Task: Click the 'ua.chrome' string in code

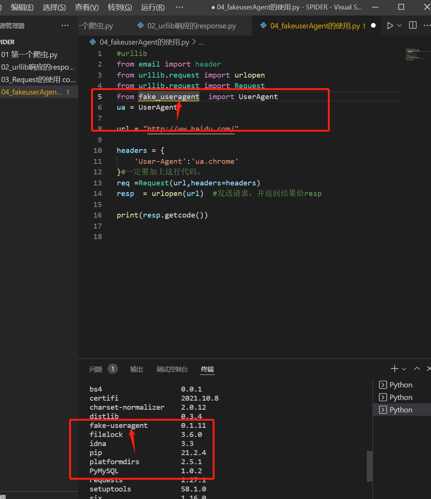Action: [x=215, y=161]
